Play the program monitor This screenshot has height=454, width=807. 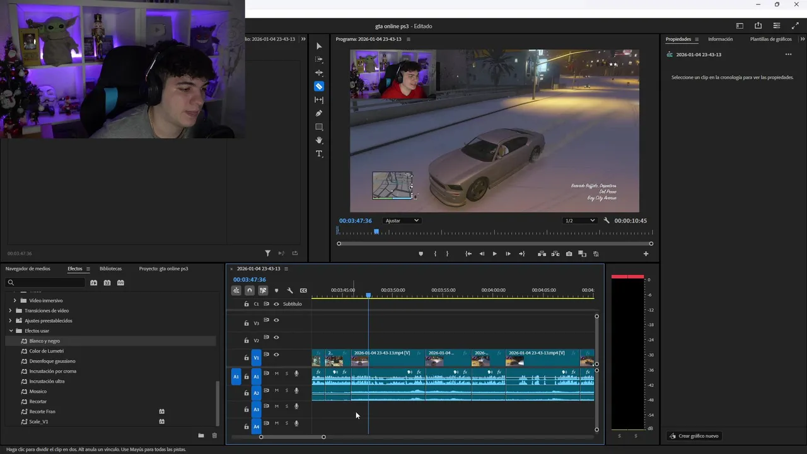[494, 253]
